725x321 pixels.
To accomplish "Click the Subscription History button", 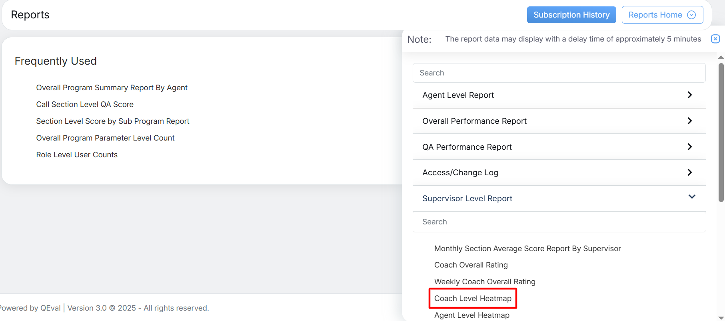I will pos(571,15).
